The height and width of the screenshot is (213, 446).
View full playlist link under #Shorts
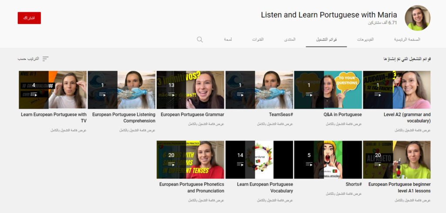[x=344, y=194]
